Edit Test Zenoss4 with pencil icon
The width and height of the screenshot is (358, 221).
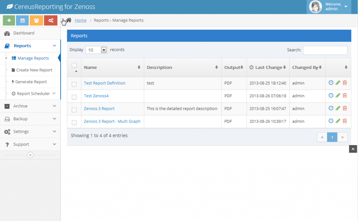(338, 95)
